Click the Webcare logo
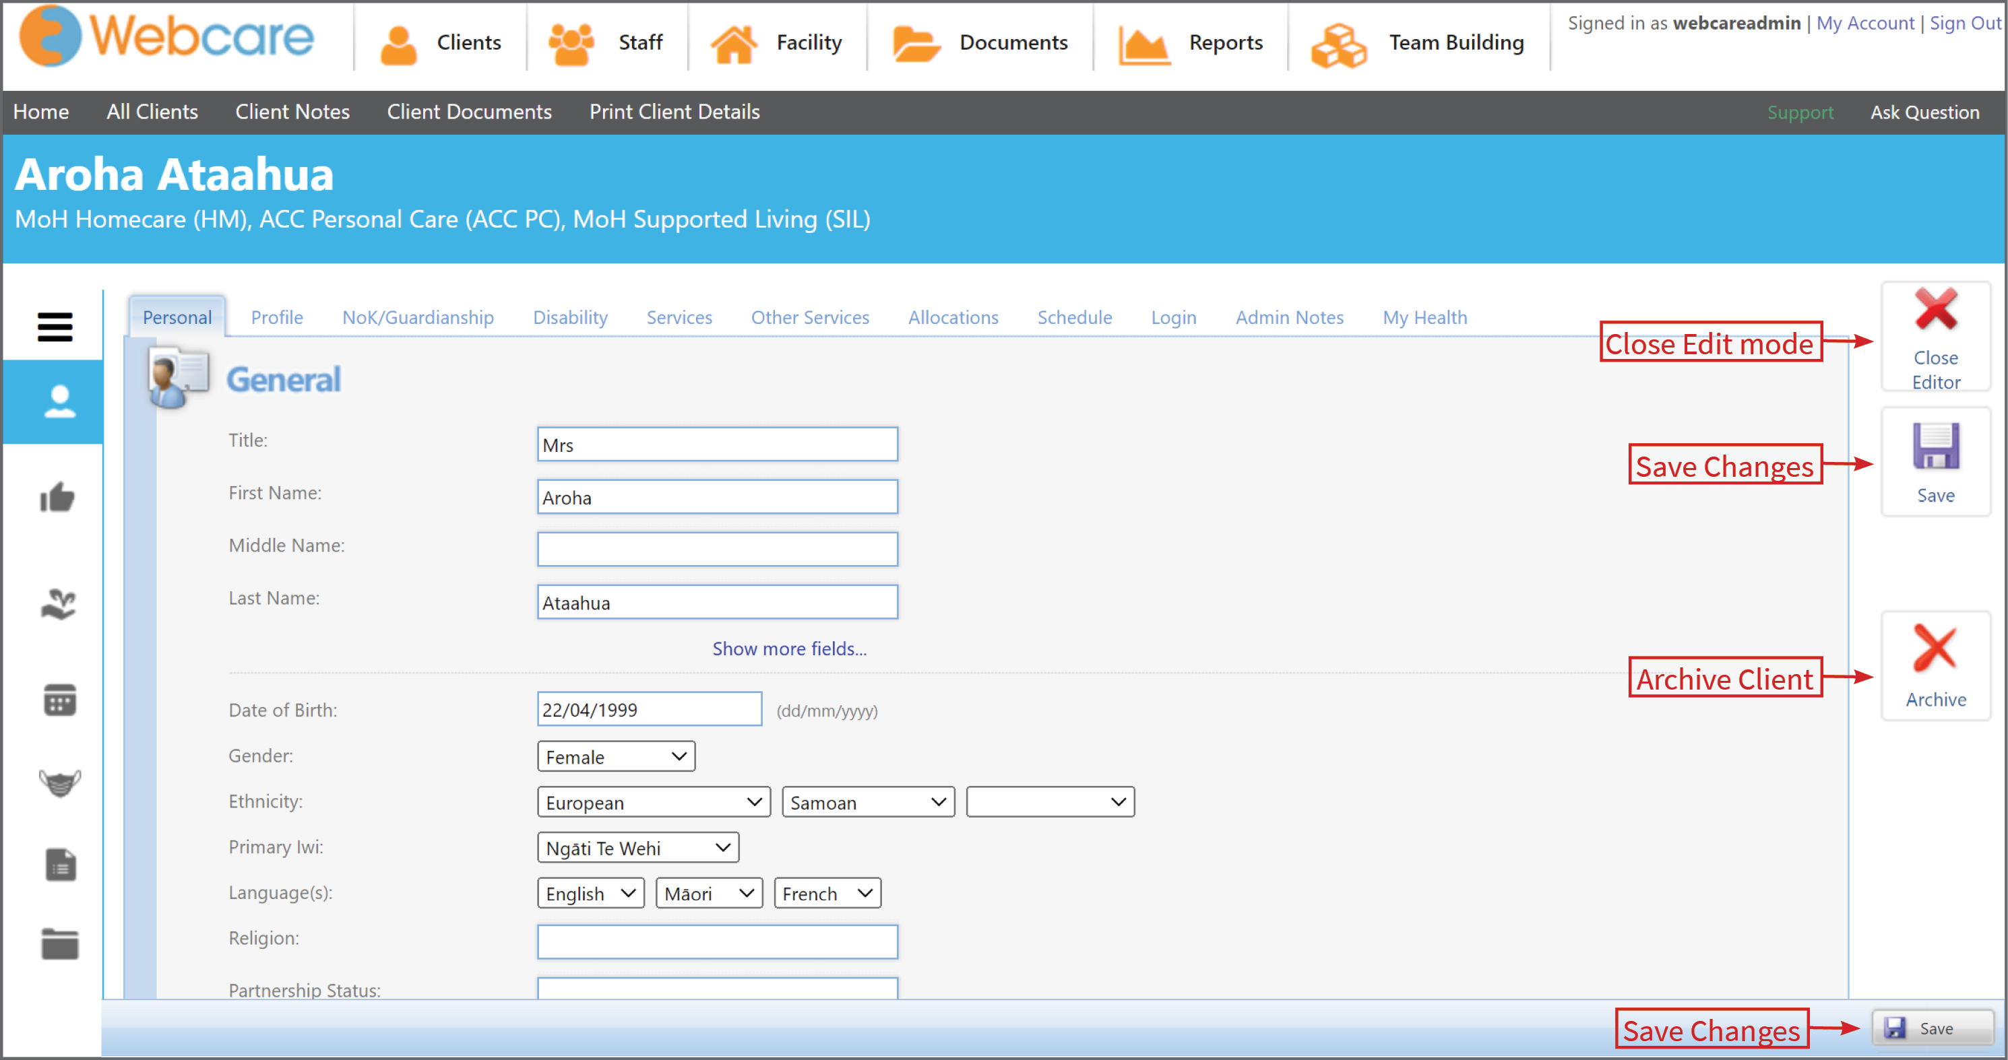The image size is (2008, 1060). point(167,36)
